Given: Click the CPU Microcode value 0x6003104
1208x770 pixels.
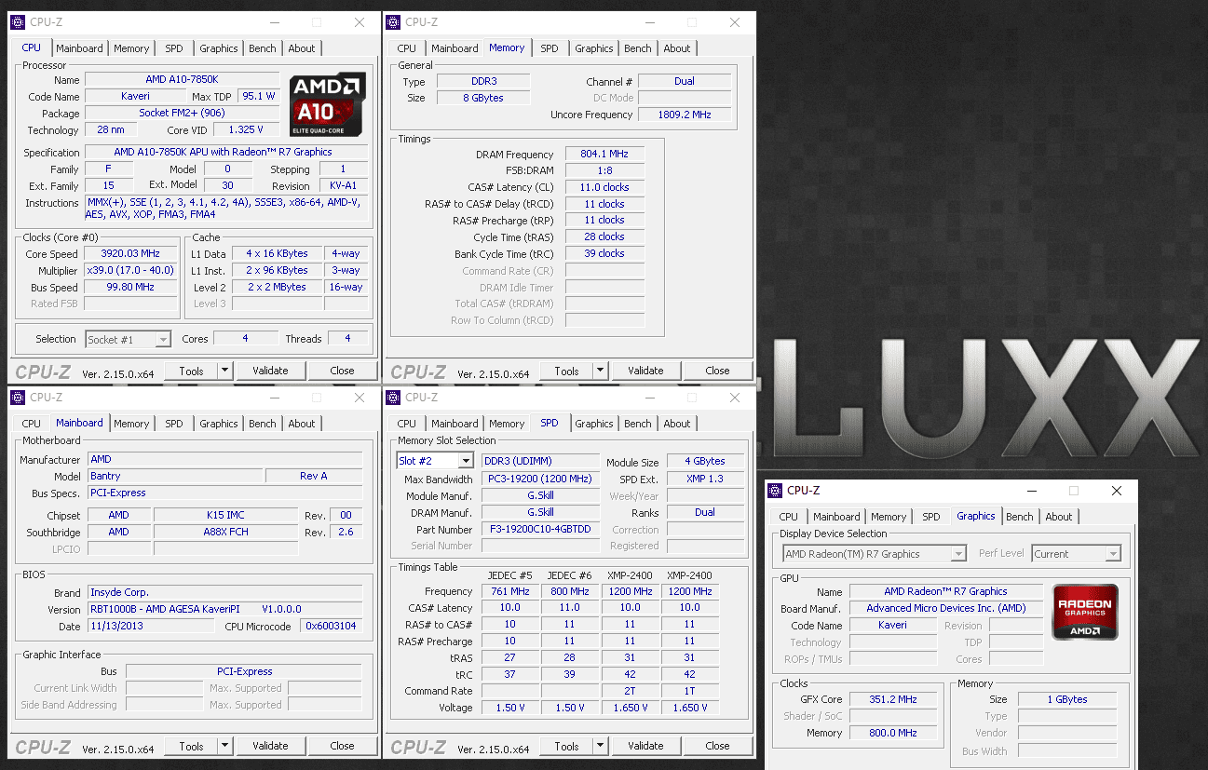Looking at the screenshot, I should (331, 627).
